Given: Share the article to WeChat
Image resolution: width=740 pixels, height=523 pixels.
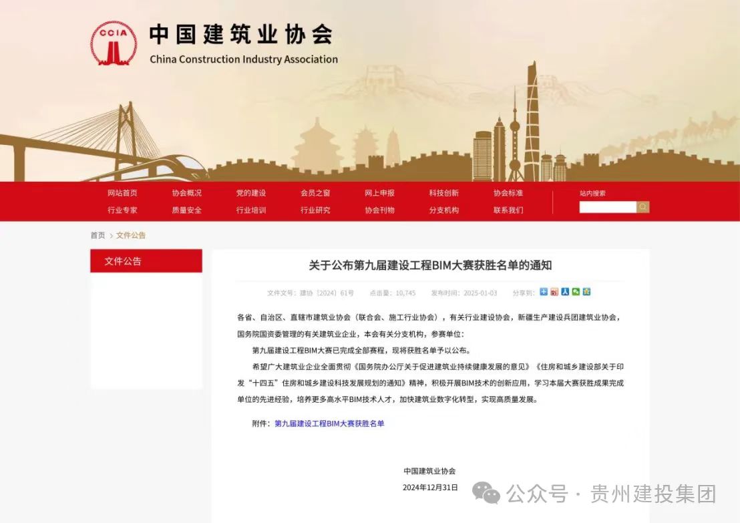Looking at the screenshot, I should pos(576,292).
